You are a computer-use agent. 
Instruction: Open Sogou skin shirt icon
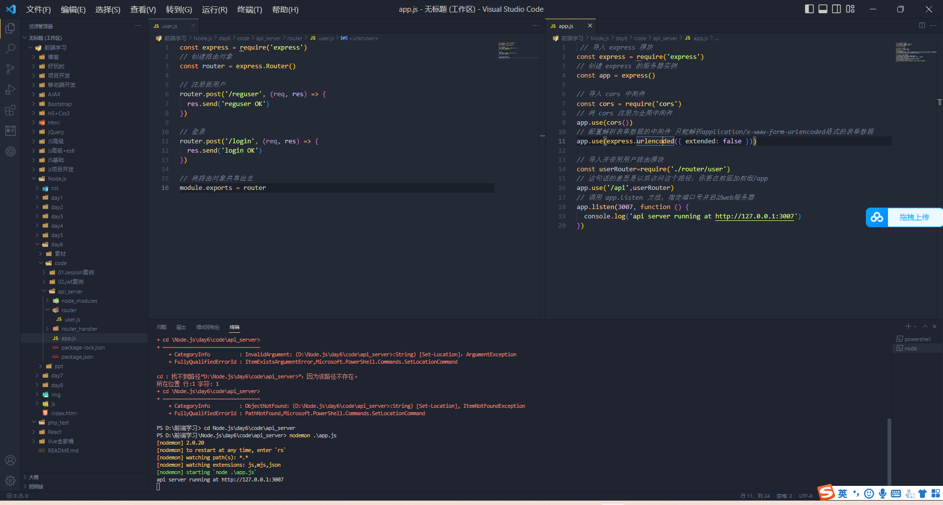tap(922, 494)
